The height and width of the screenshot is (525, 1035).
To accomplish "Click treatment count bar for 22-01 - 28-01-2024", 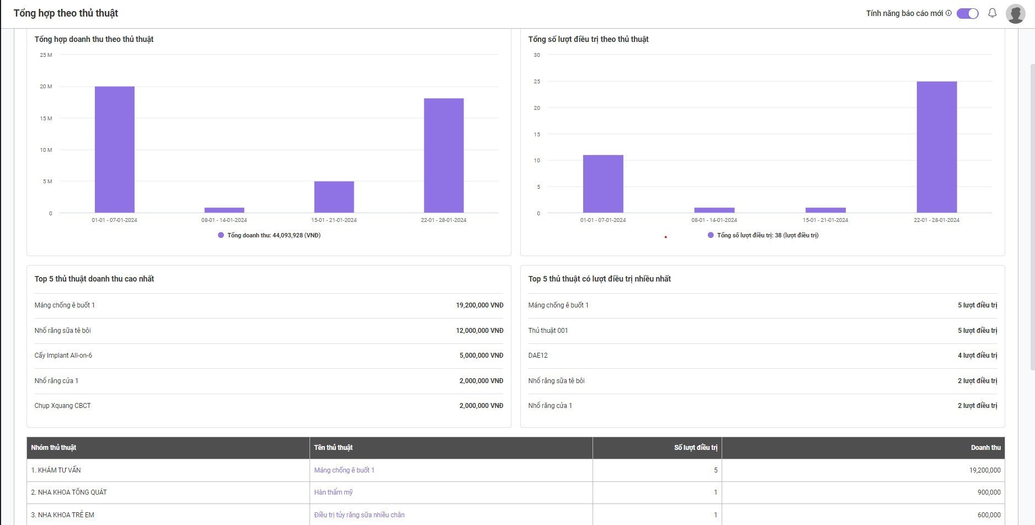I will click(936, 147).
